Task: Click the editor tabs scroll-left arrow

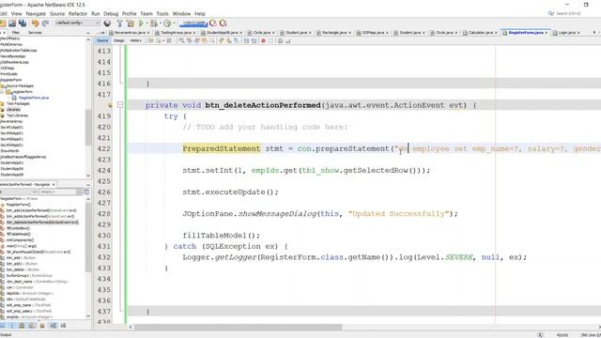Action: coord(593,33)
